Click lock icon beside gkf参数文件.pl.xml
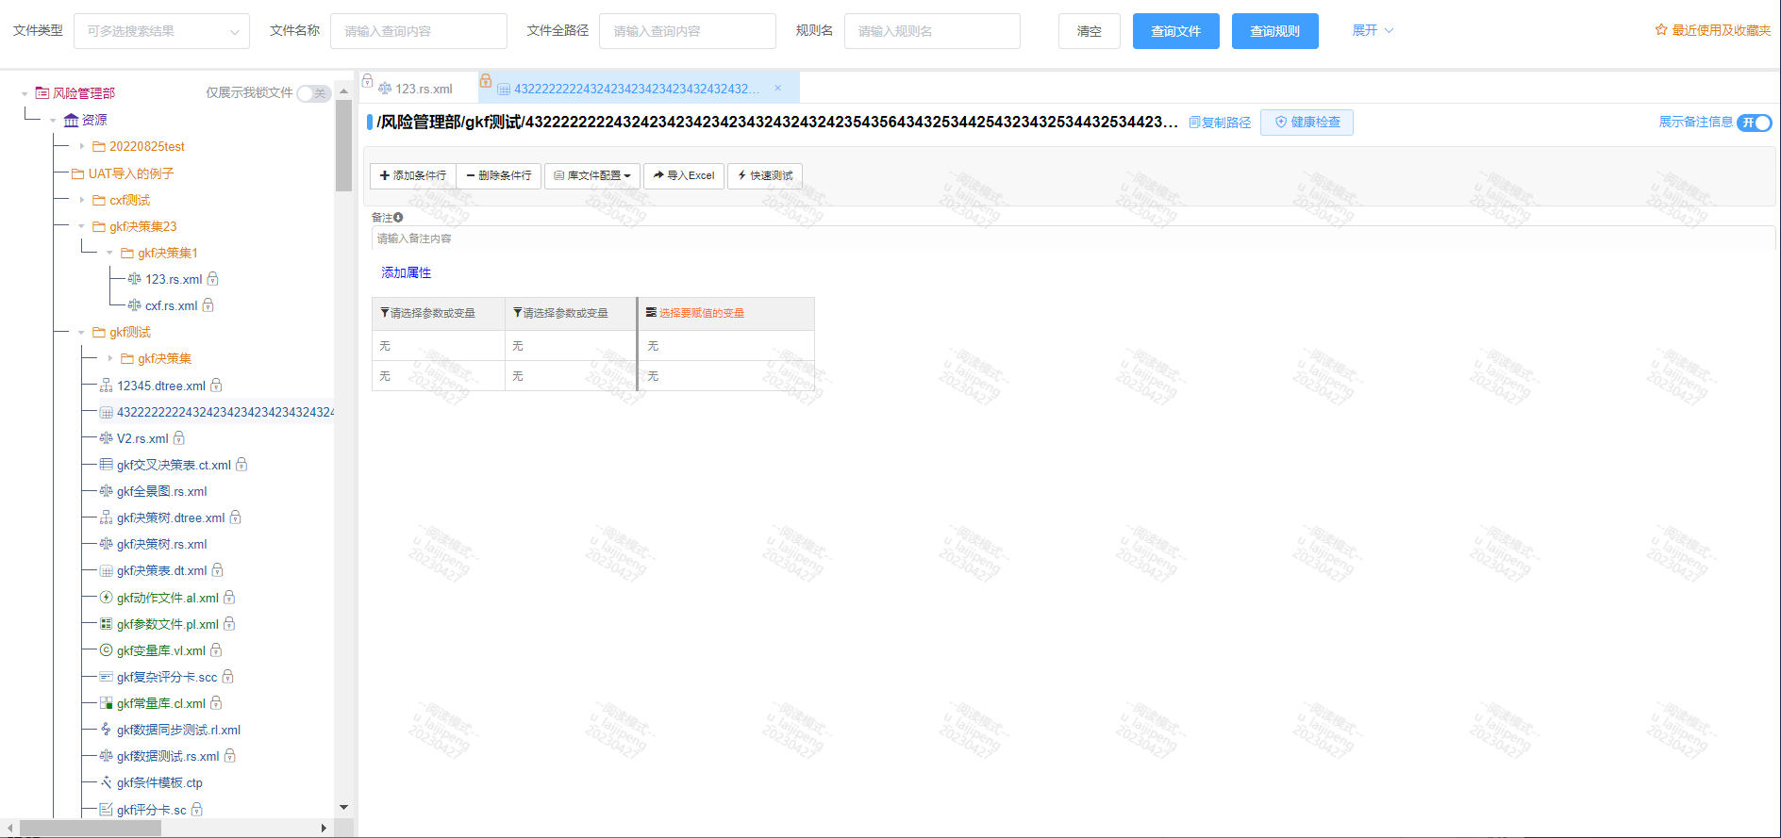The height and width of the screenshot is (838, 1781). click(x=229, y=624)
